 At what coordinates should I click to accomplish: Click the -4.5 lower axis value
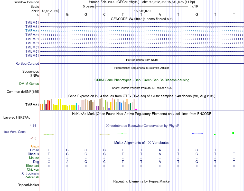point(33,138)
